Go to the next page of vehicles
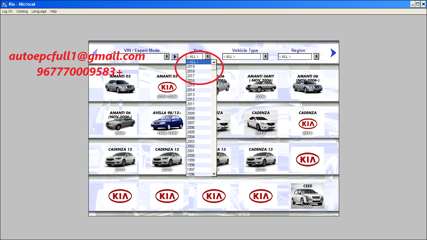Image resolution: width=427 pixels, height=240 pixels. point(333,53)
